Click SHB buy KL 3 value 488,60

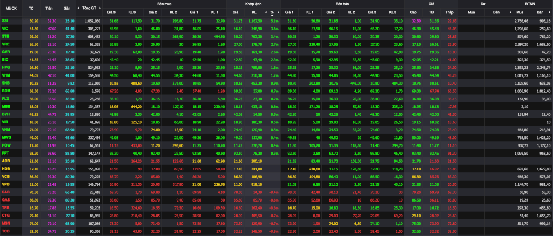click(136, 83)
